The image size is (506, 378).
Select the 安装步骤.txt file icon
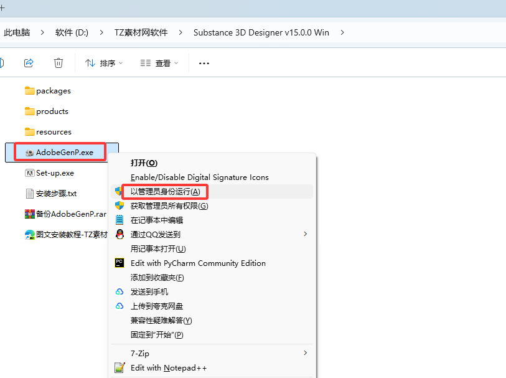point(30,194)
